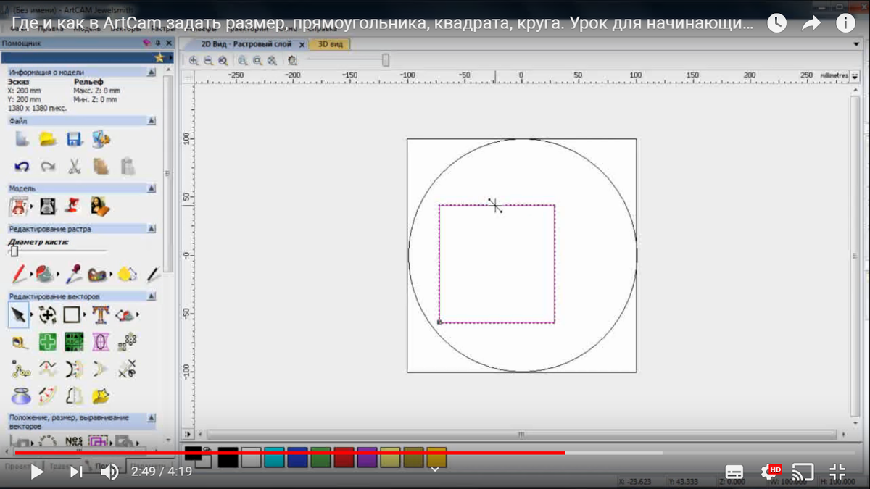Click the New Model icon in Файл section

click(x=22, y=138)
